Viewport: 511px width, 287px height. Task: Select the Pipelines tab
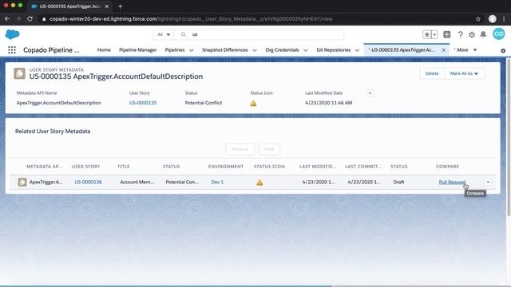click(175, 49)
